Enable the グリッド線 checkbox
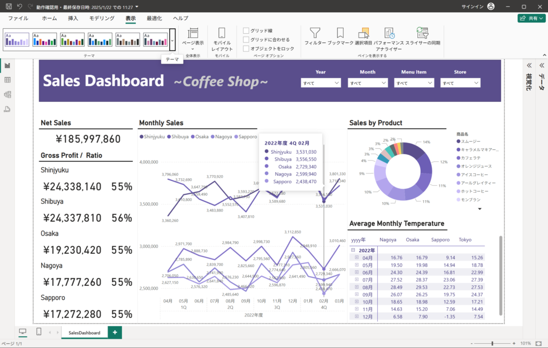 pyautogui.click(x=246, y=31)
